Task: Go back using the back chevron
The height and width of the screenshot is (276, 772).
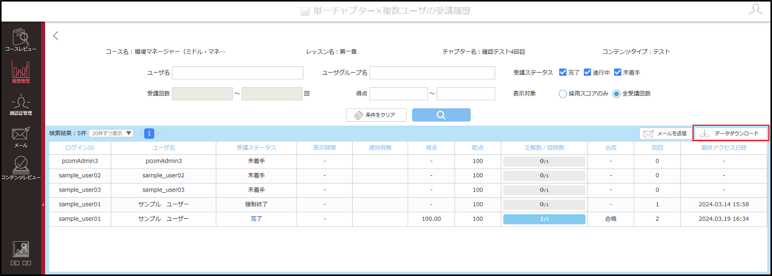Action: click(56, 36)
